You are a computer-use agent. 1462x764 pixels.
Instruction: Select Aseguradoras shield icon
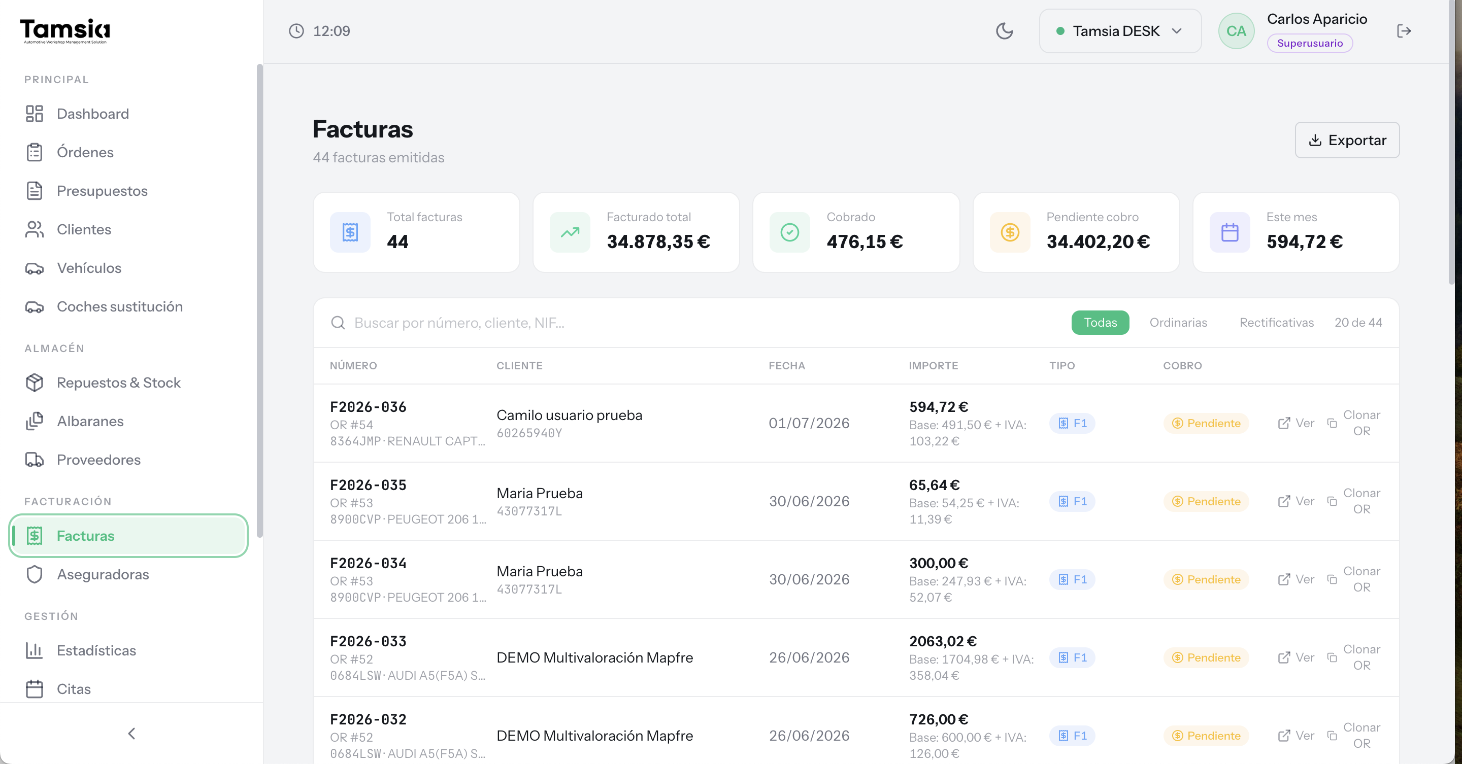[x=35, y=574]
